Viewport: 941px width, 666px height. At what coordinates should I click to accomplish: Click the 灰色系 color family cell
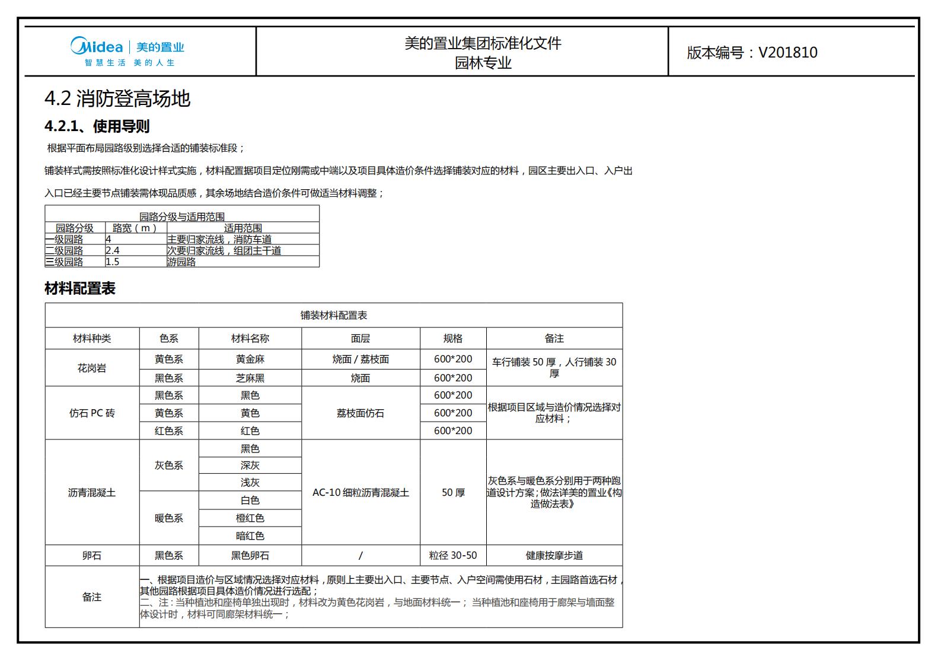(169, 466)
